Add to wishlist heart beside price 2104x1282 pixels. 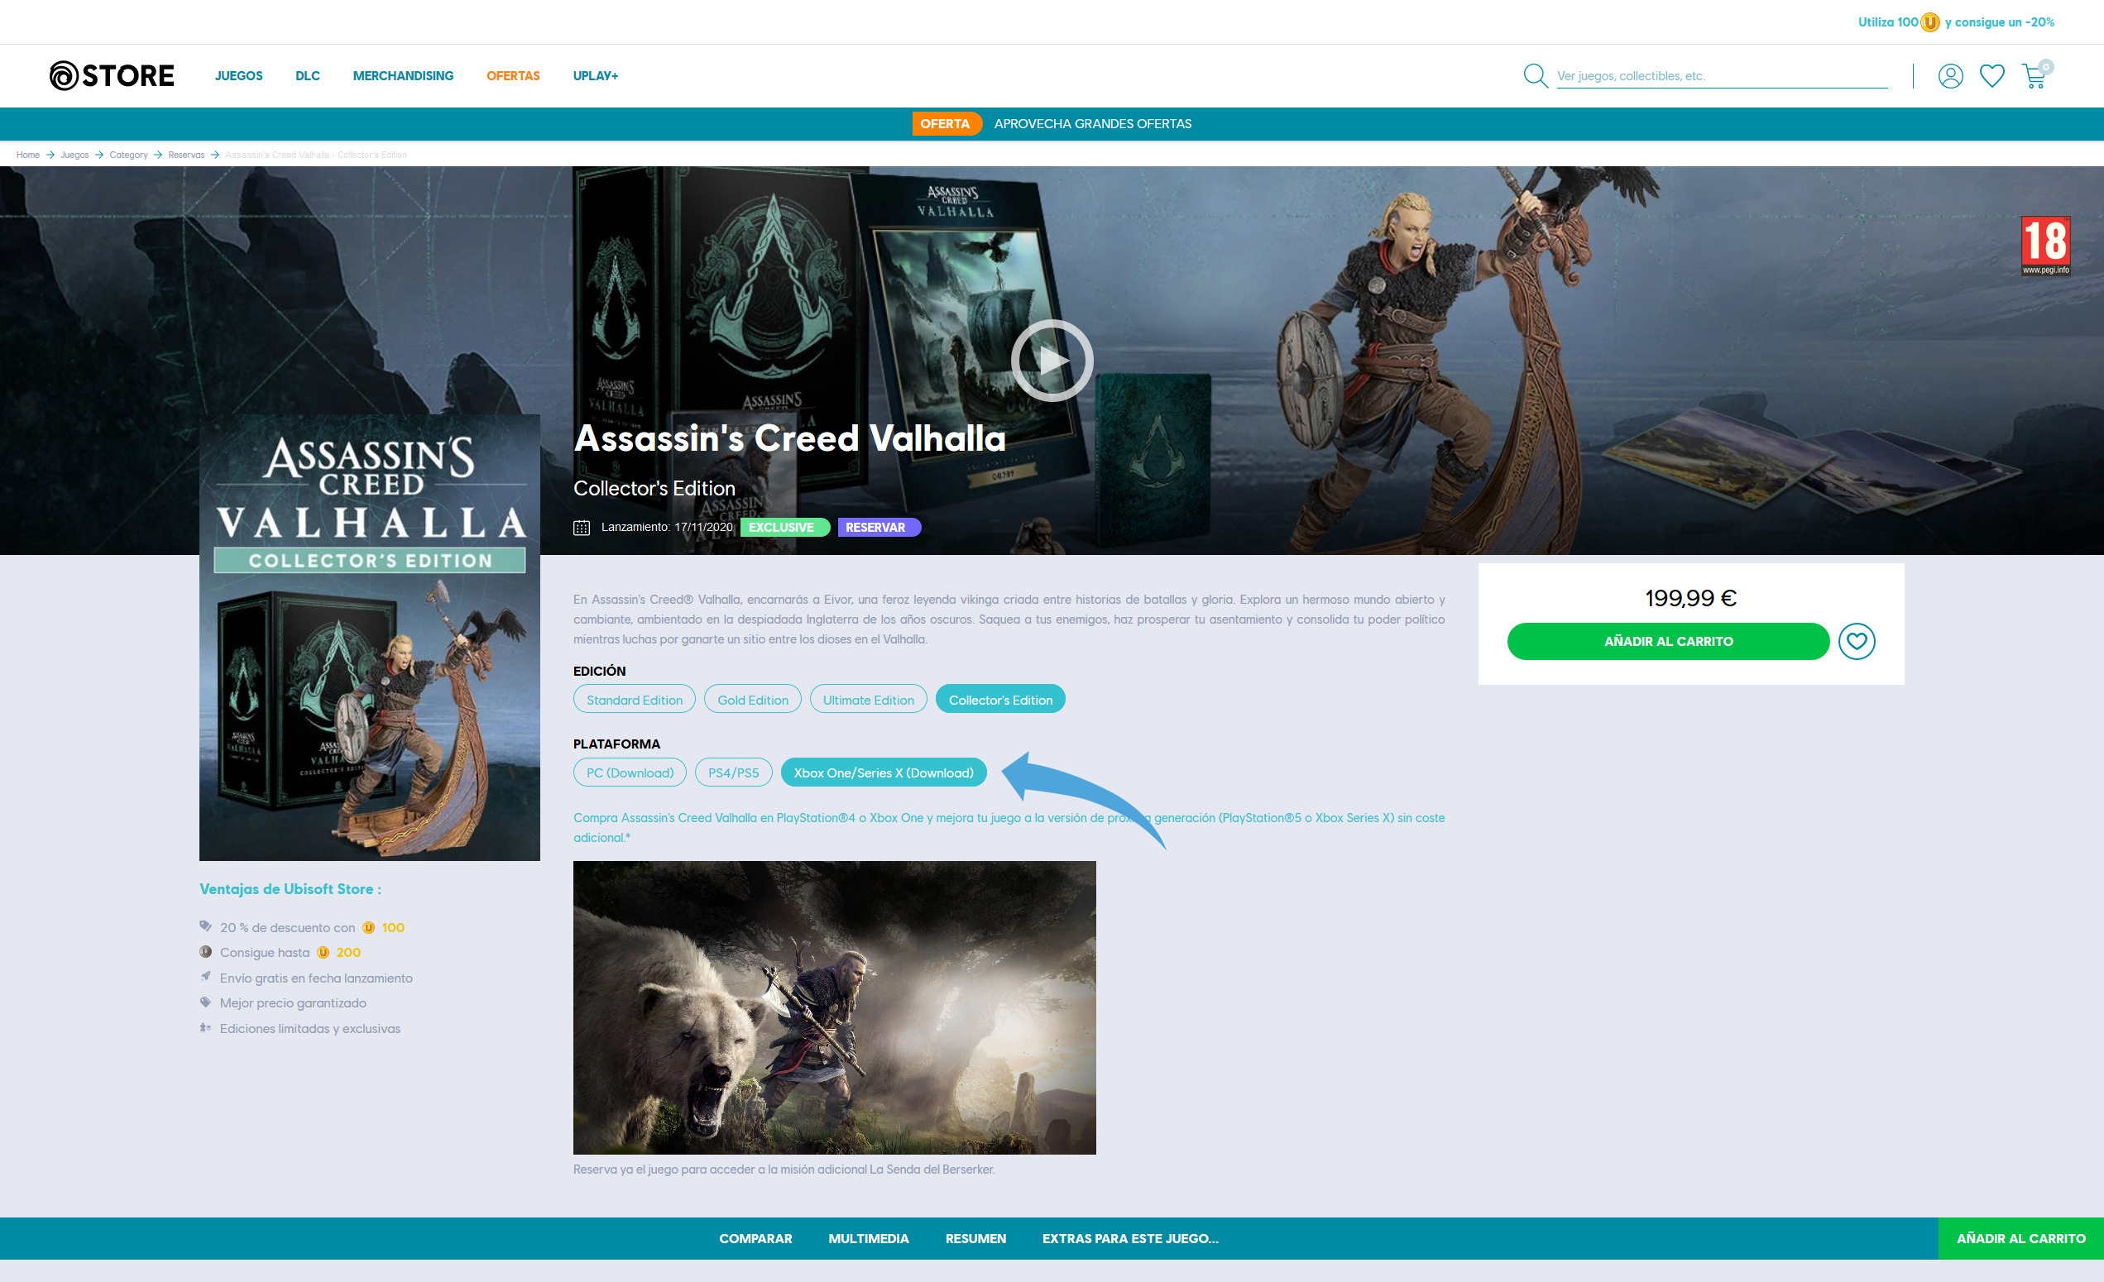pos(1857,641)
